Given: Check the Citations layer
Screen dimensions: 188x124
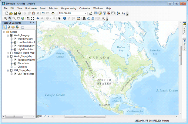Looking at the screenshot, I should 15,67.
